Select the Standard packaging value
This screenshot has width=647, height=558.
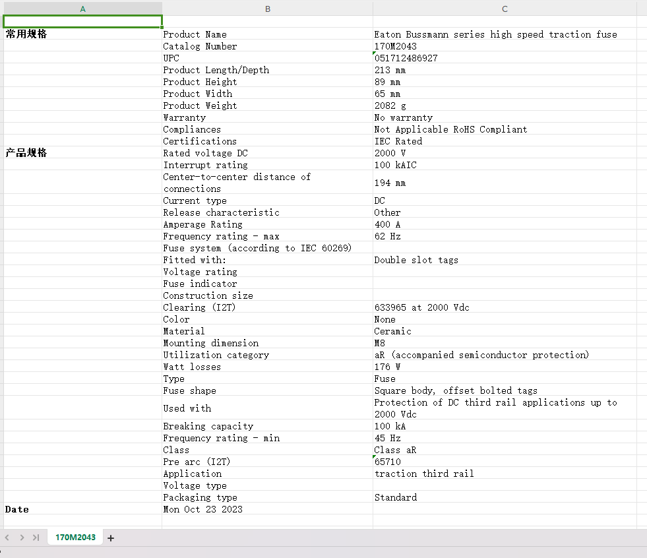pyautogui.click(x=505, y=497)
